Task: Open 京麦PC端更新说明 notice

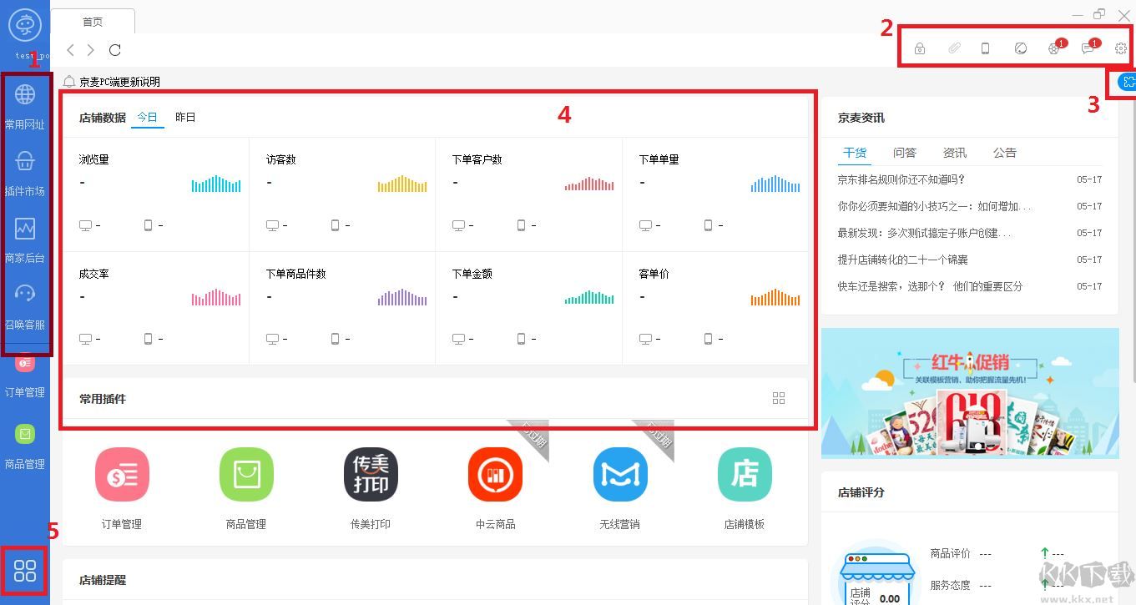Action: tap(119, 82)
